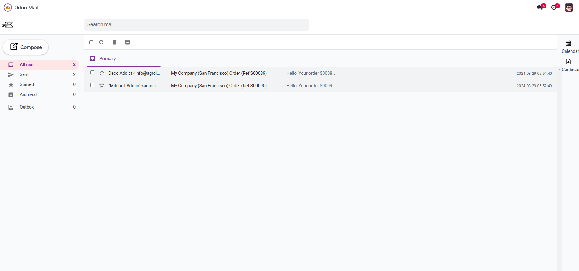Screen dimensions: 579x271
Task: Open the user avatar menu
Action: point(569,8)
